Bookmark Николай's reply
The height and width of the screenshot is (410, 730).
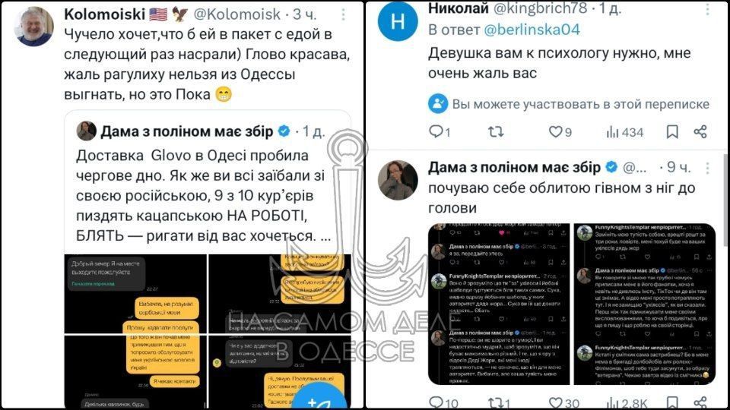coord(671,132)
